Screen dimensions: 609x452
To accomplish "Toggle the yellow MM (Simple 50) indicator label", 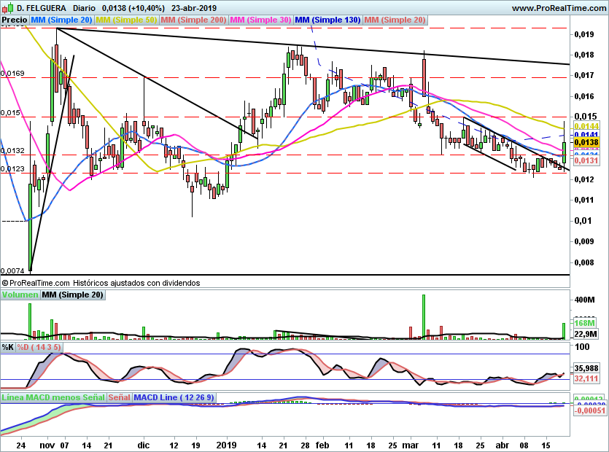I will (126, 20).
